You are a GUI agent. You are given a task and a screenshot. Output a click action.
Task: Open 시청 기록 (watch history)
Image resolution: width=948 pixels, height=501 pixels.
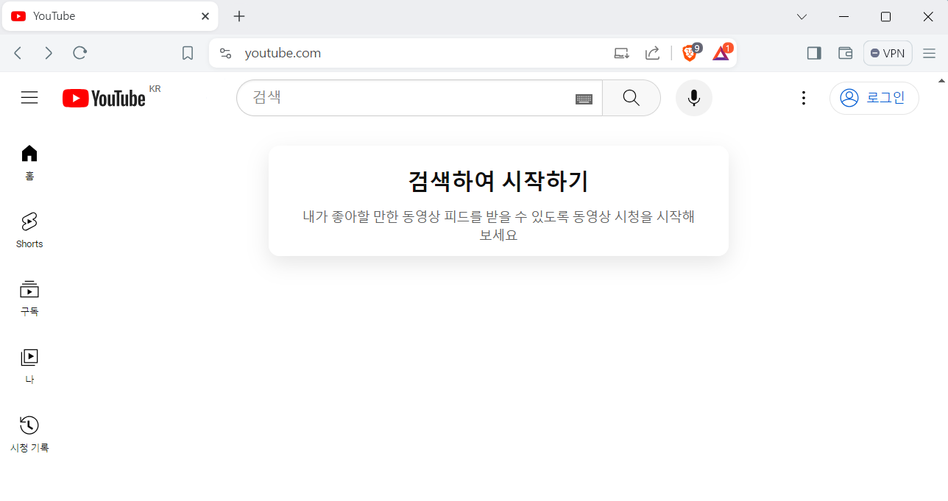[x=29, y=433]
